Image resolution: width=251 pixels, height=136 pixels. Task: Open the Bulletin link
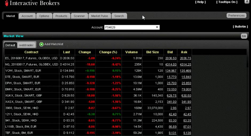click(x=240, y=26)
